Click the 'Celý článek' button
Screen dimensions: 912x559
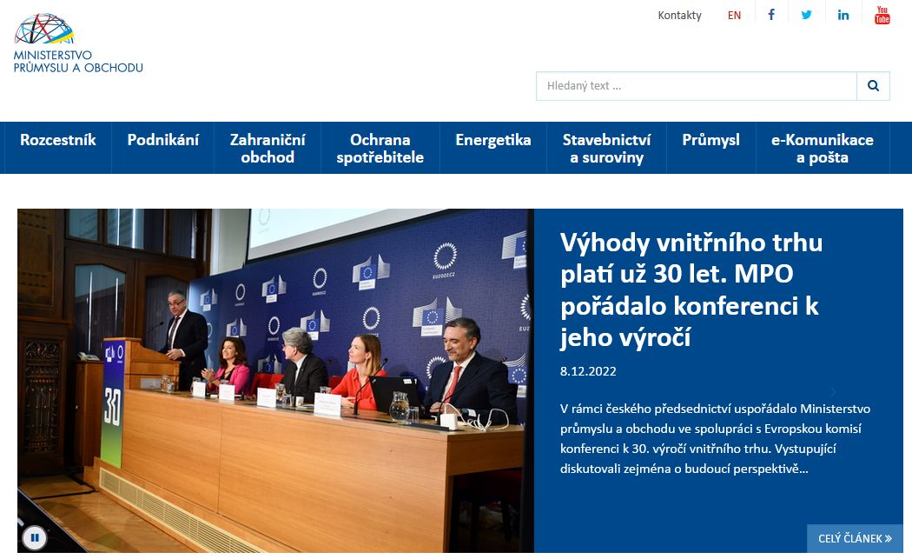(x=855, y=539)
